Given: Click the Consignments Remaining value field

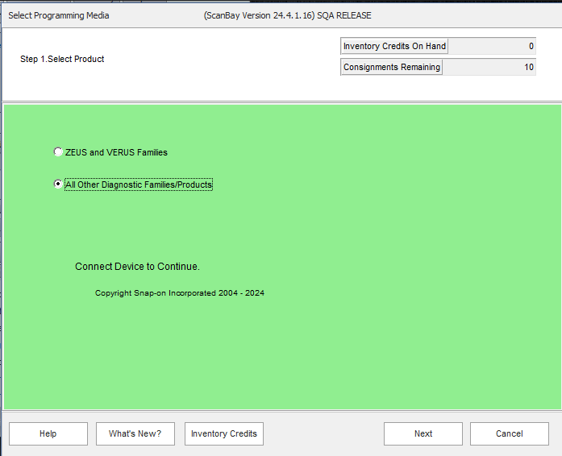Looking at the screenshot, I should (x=489, y=67).
